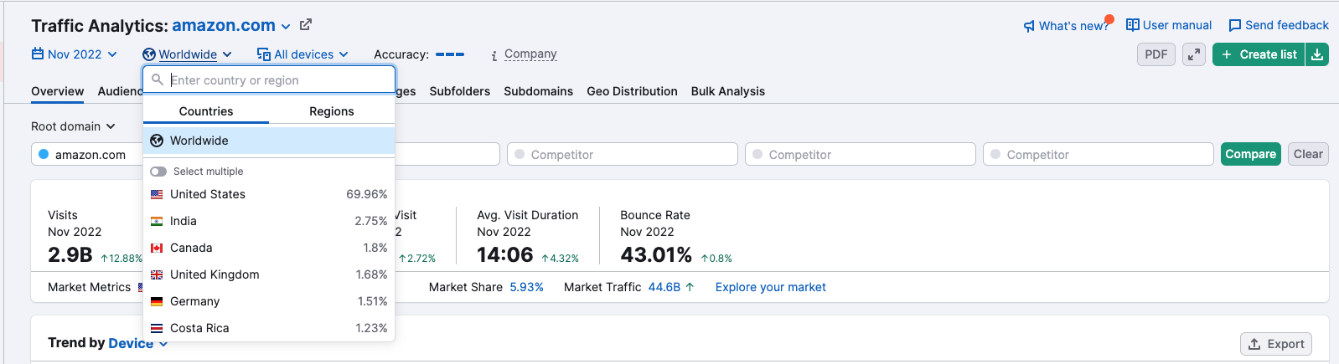The image size is (1339, 364).
Task: Click the download icon beside Create list
Action: pos(1317,54)
